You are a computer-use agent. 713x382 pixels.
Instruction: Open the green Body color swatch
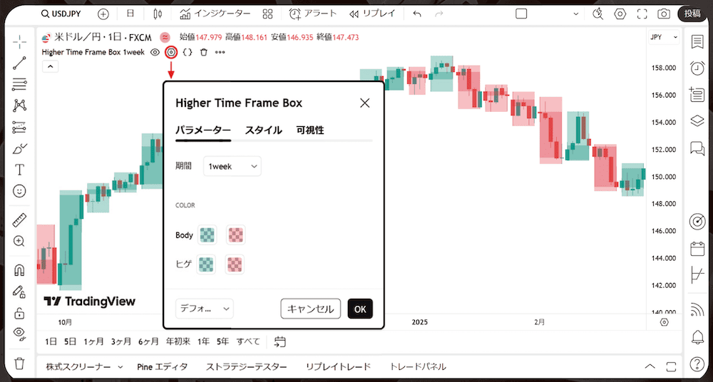click(x=207, y=234)
